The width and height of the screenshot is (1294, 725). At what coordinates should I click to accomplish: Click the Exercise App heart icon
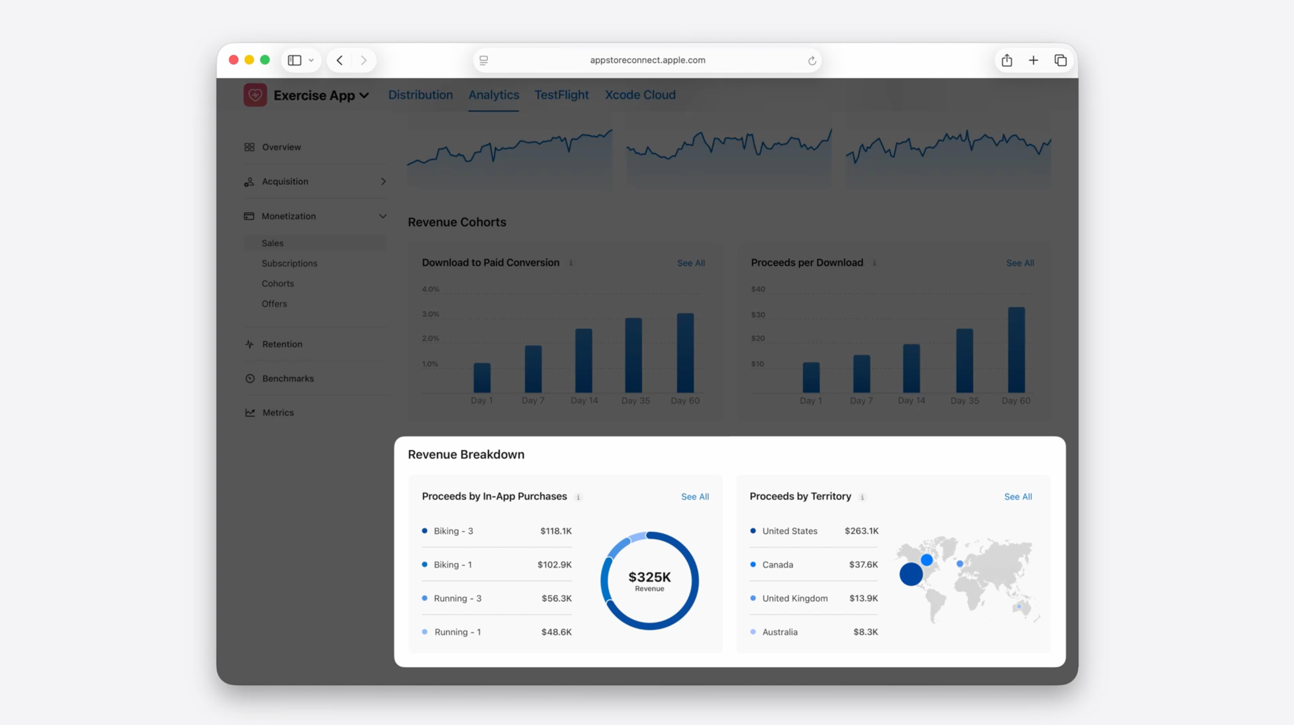coord(255,95)
